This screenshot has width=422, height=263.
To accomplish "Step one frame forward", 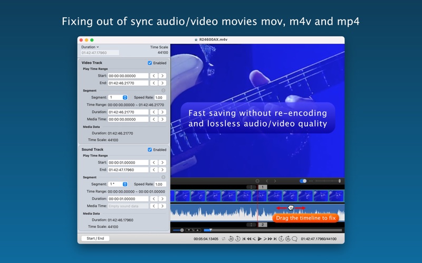I will coord(265,239).
